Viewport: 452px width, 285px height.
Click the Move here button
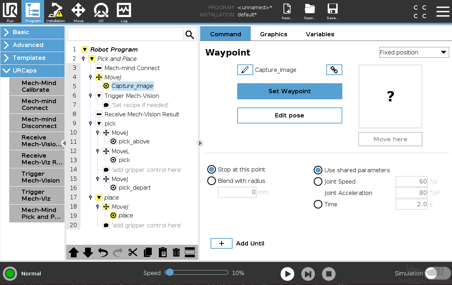(x=390, y=139)
